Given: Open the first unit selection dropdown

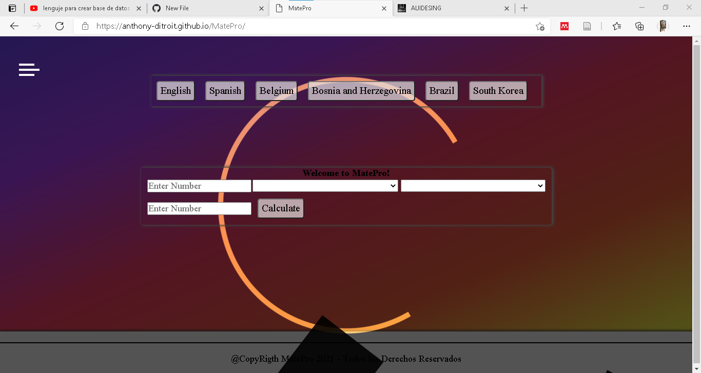Looking at the screenshot, I should pyautogui.click(x=325, y=186).
